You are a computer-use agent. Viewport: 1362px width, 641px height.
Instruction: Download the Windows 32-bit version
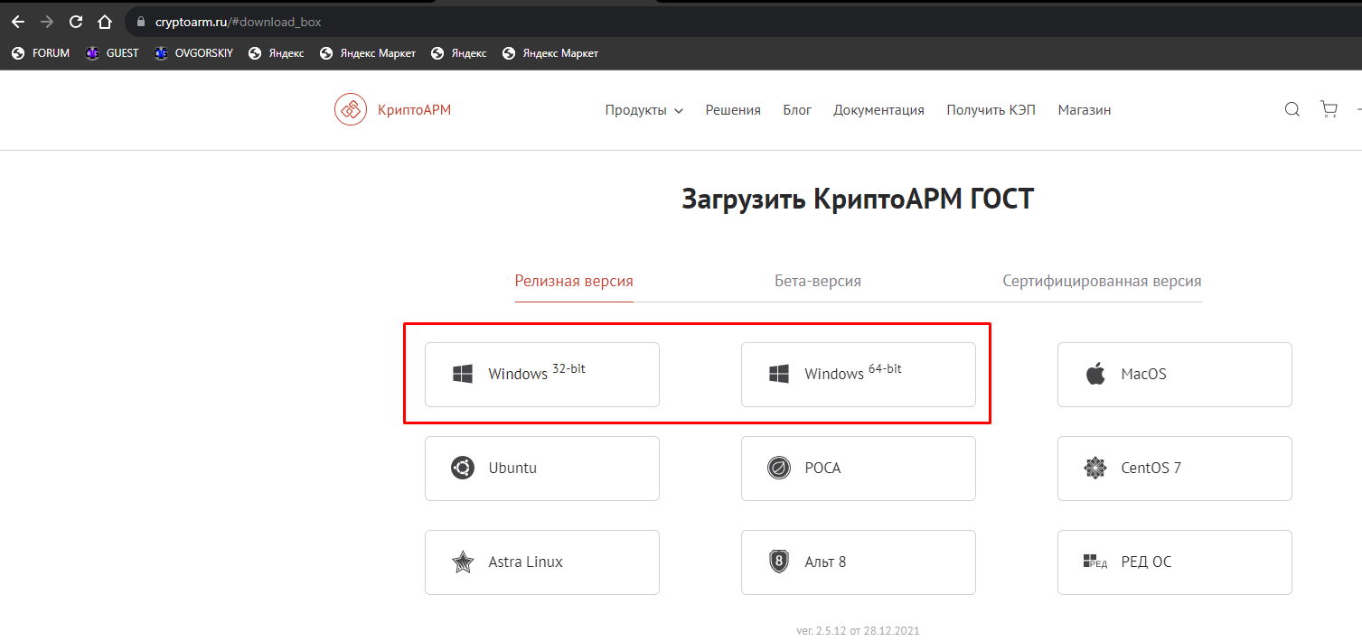pos(542,374)
